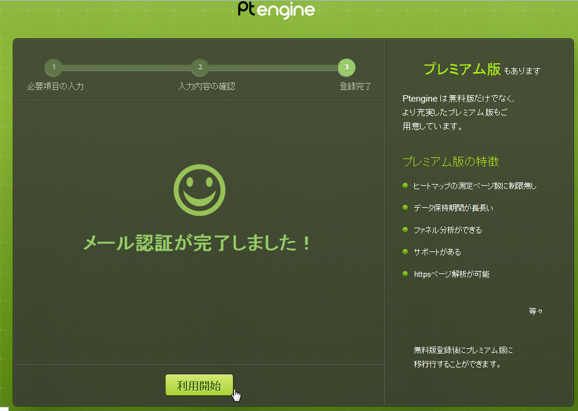The width and height of the screenshot is (578, 411).
Task: Click the 必要項目の入力 step label
Action: (55, 86)
